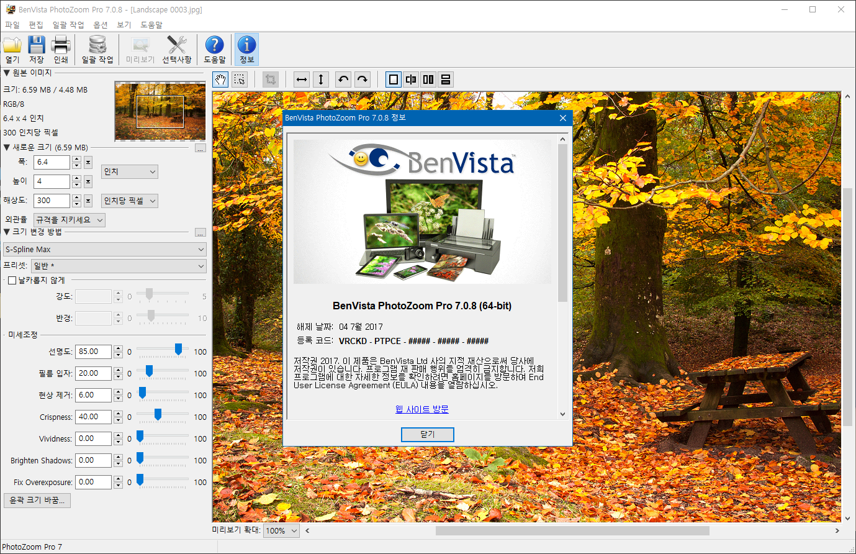
Task: Adjust the Crispness slider handle
Action: pos(158,415)
